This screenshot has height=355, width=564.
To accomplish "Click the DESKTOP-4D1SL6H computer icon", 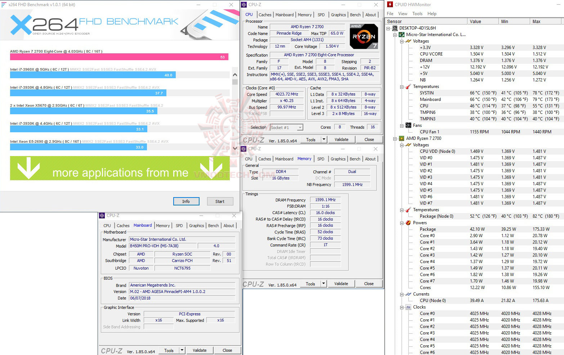I will (x=395, y=28).
